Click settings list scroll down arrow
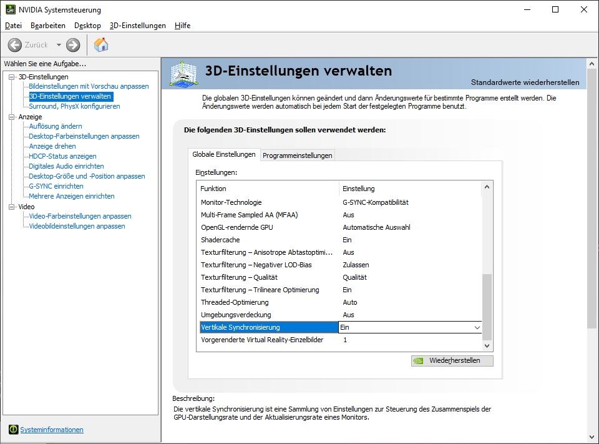599x444 pixels. click(x=487, y=346)
